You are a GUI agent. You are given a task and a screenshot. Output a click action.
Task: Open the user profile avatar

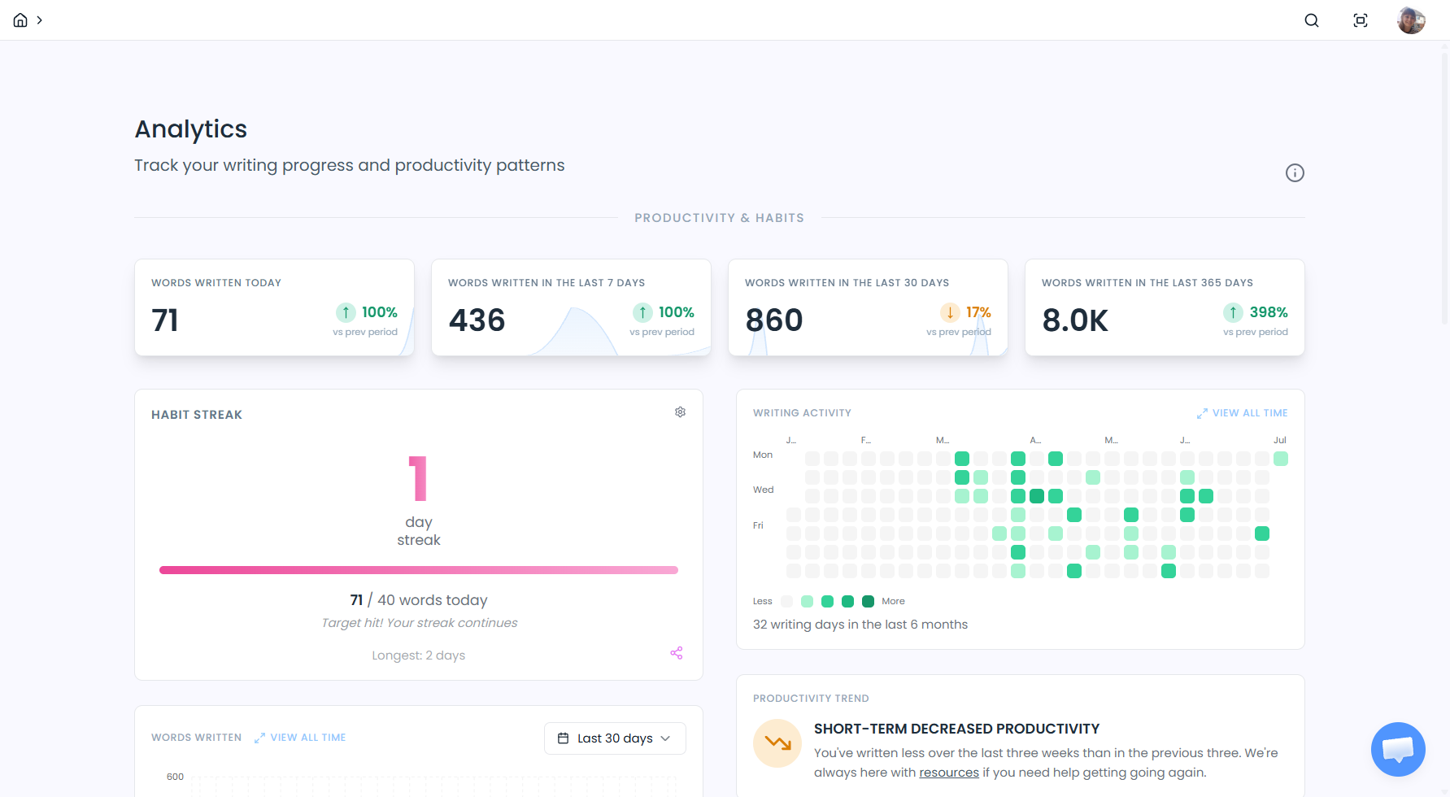pyautogui.click(x=1411, y=20)
